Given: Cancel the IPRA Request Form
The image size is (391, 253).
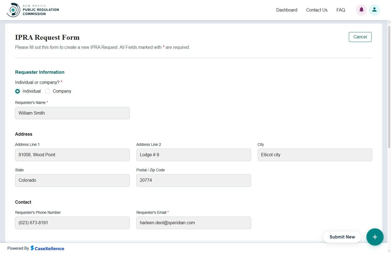Looking at the screenshot, I should coord(360,37).
